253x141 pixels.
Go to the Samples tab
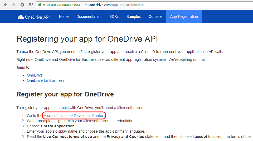coord(134,17)
